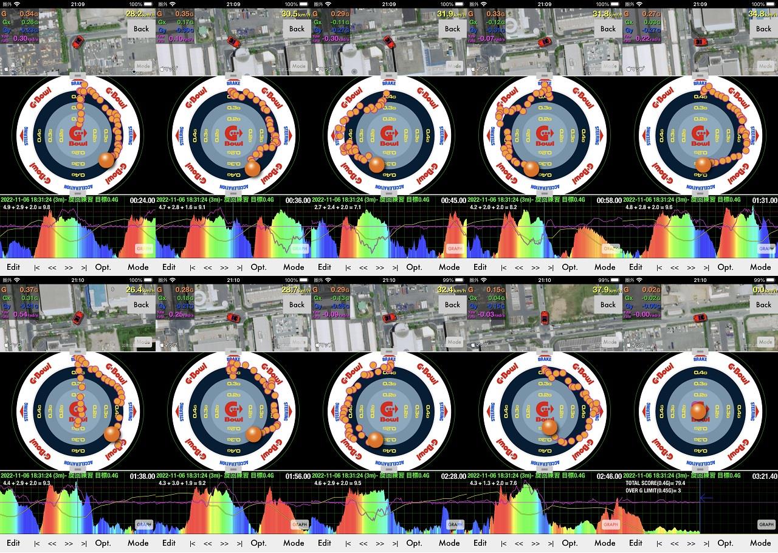Tap red car icon on 28.7 km/h map
Image resolution: width=778 pixels, height=553 pixels.
[x=233, y=318]
